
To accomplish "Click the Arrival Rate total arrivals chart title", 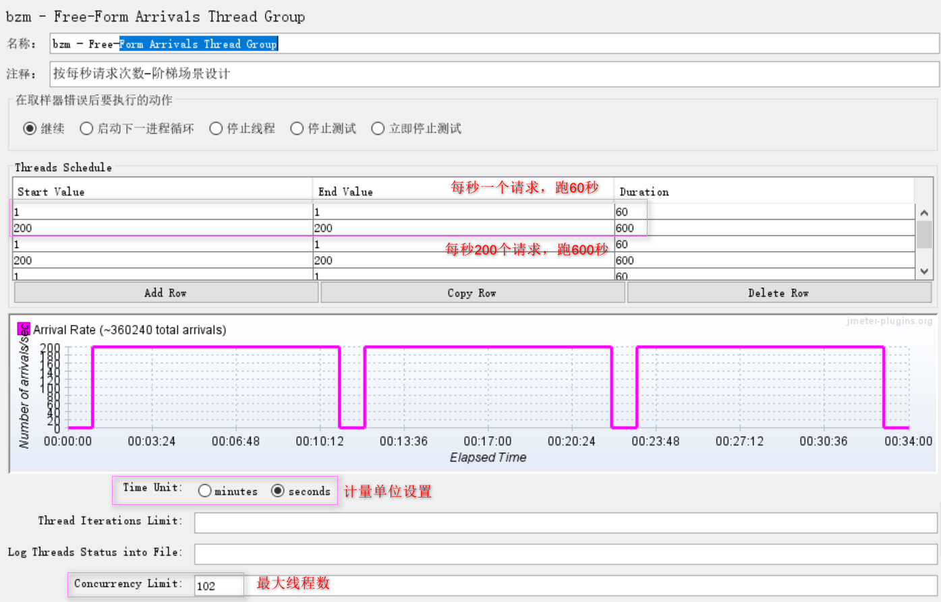I will pyautogui.click(x=130, y=330).
